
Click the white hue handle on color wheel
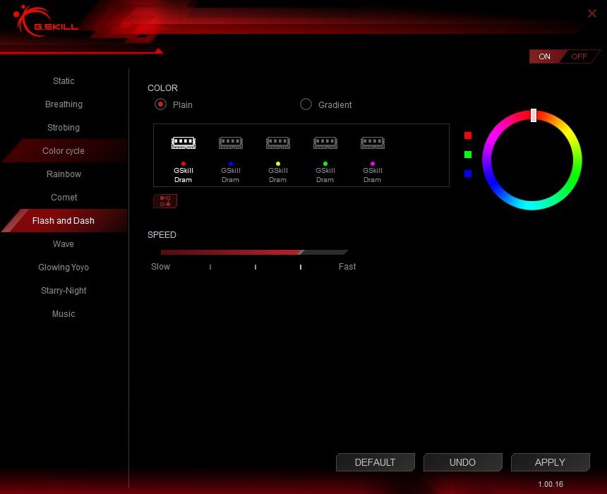(x=533, y=115)
